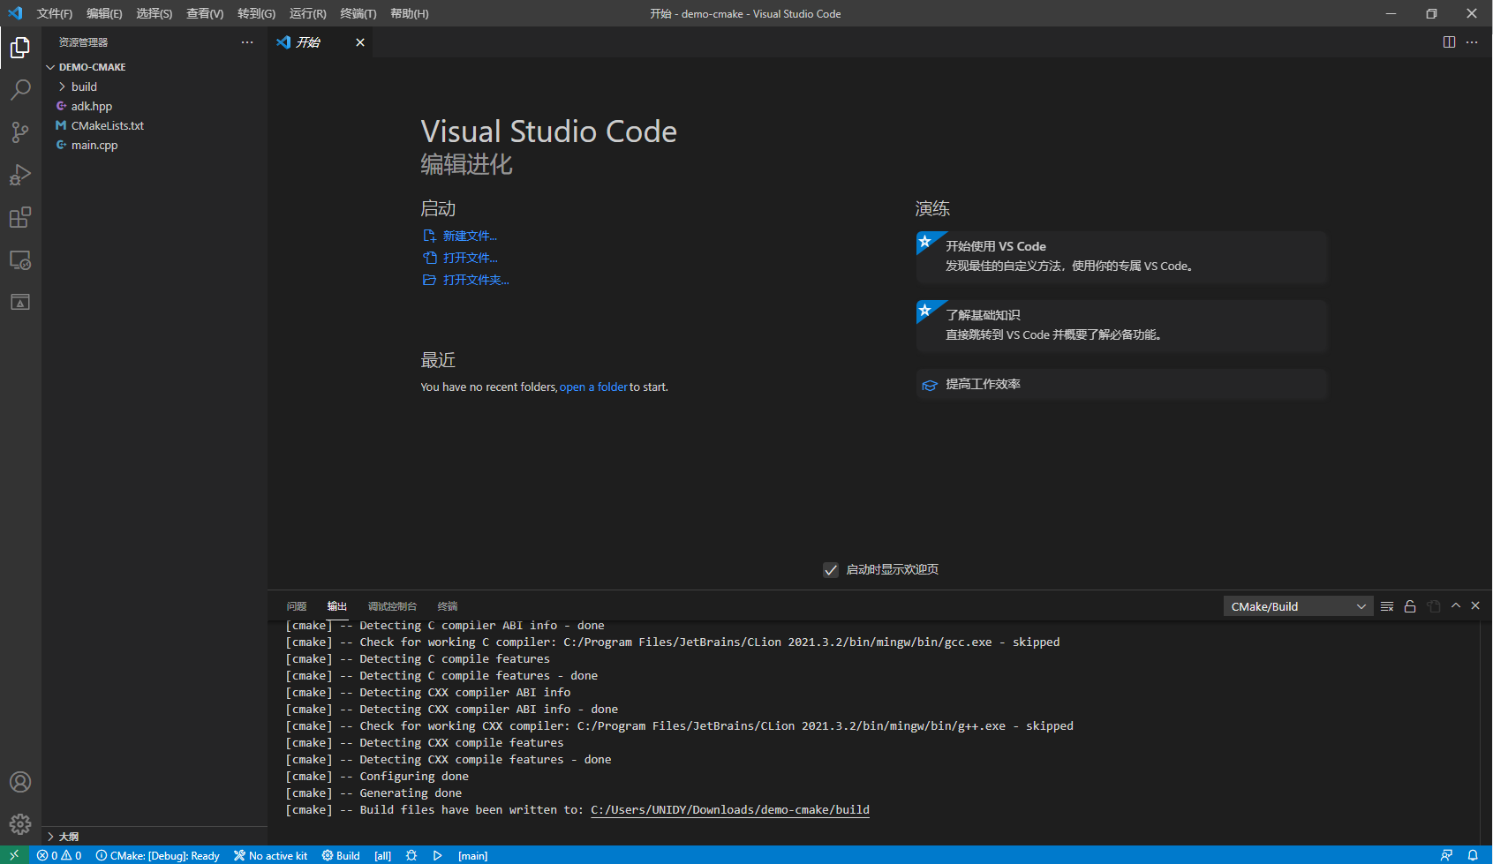Click the Build button in status bar
The width and height of the screenshot is (1493, 864).
pyautogui.click(x=341, y=855)
